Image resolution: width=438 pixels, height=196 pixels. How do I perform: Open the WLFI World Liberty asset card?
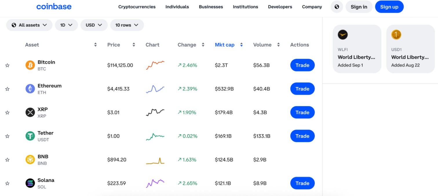pyautogui.click(x=357, y=49)
